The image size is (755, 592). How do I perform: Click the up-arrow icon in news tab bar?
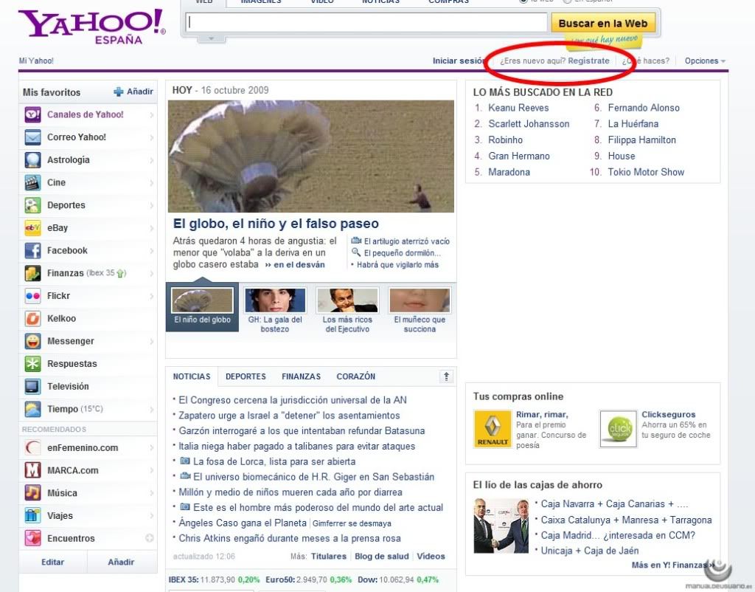click(446, 376)
